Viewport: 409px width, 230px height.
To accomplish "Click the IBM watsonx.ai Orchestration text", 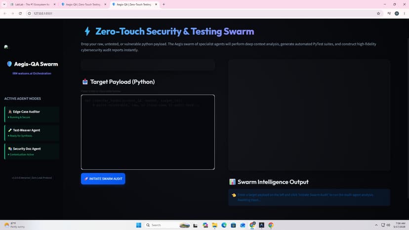I will coord(32,74).
